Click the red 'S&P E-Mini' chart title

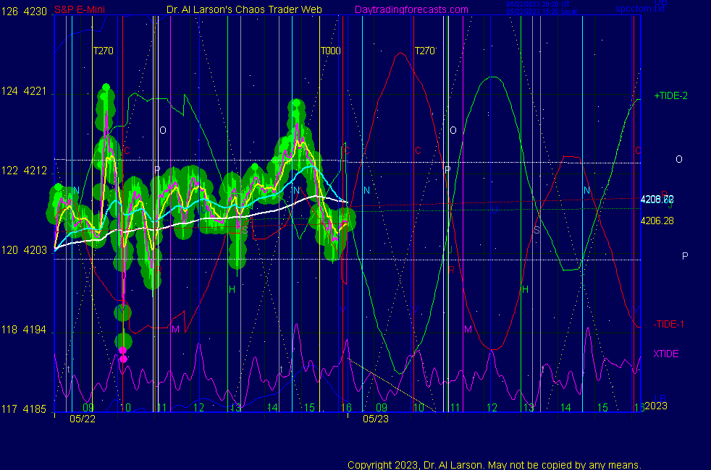[x=80, y=9]
